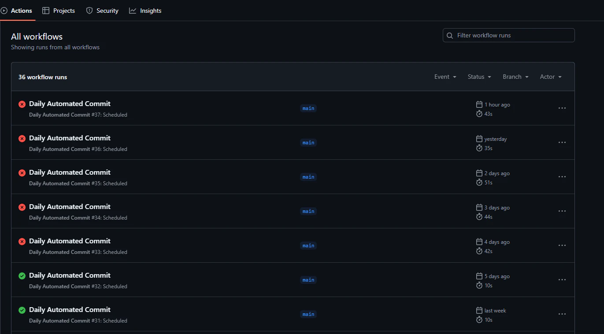604x334 pixels.
Task: Focus the Filter workflow runs field
Action: tap(509, 35)
